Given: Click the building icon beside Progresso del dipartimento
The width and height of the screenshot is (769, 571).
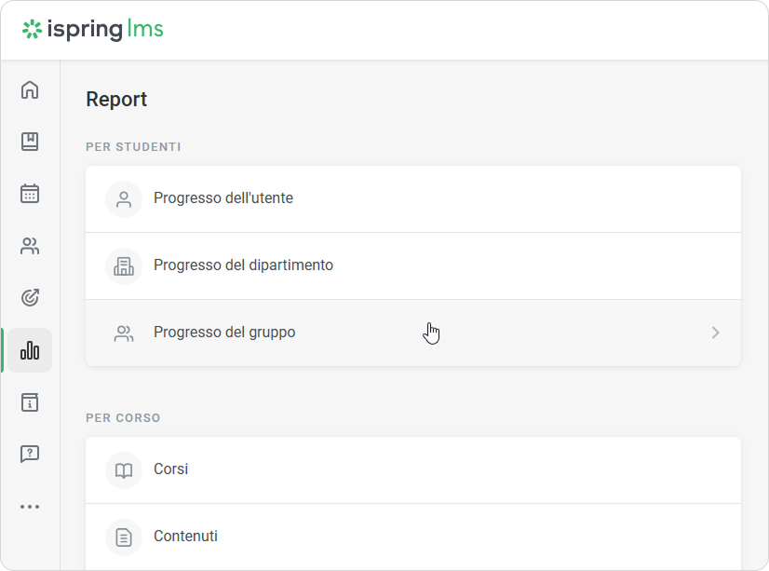Looking at the screenshot, I should point(124,266).
